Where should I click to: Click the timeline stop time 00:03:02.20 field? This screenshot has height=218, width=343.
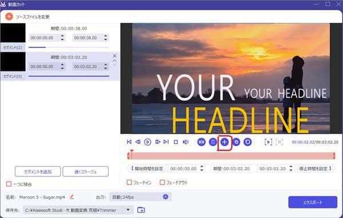(x=273, y=168)
